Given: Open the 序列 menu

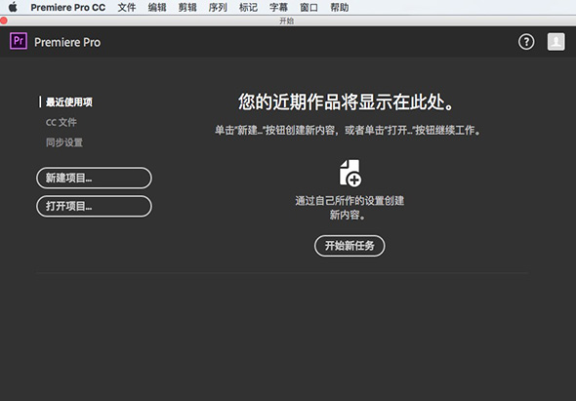Looking at the screenshot, I should pos(218,8).
